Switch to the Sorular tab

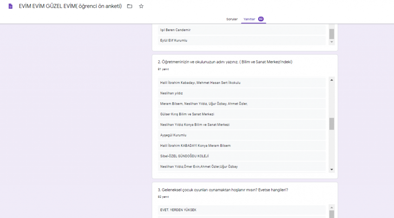coord(232,19)
